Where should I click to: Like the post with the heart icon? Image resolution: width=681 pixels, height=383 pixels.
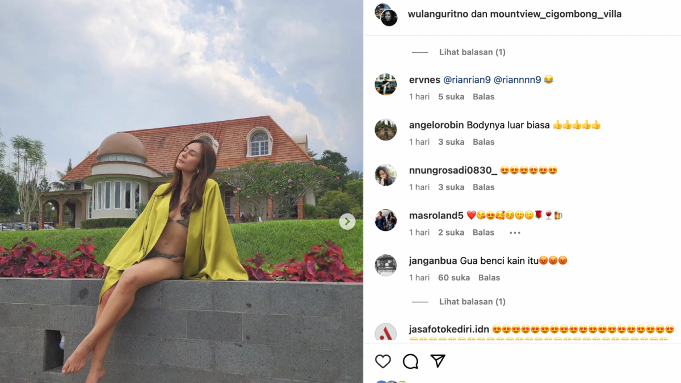click(383, 361)
